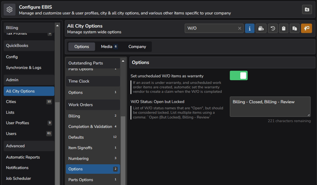Toggle Set unscheduled W/O items as warranty

tap(238, 76)
